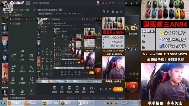Click the 匹配 match button in game window
Image resolution: width=189 pixels, height=106 pixels.
pyautogui.click(x=133, y=87)
